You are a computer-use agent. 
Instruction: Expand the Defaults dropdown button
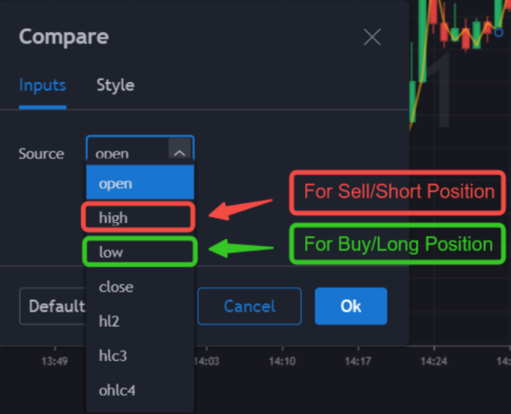pyautogui.click(x=53, y=306)
